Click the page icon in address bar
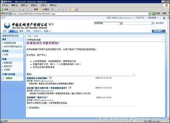170x123 pixels. tap(10, 14)
